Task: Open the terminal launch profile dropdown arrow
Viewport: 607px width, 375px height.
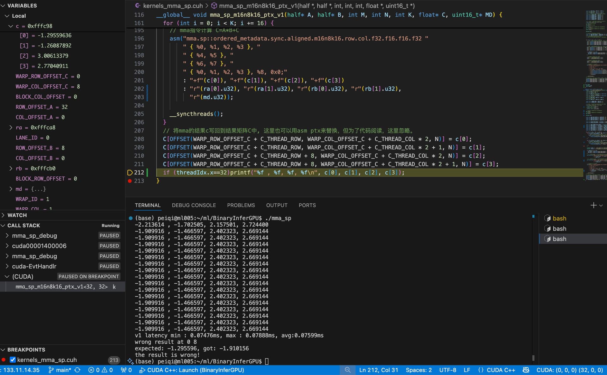Action: pyautogui.click(x=601, y=205)
